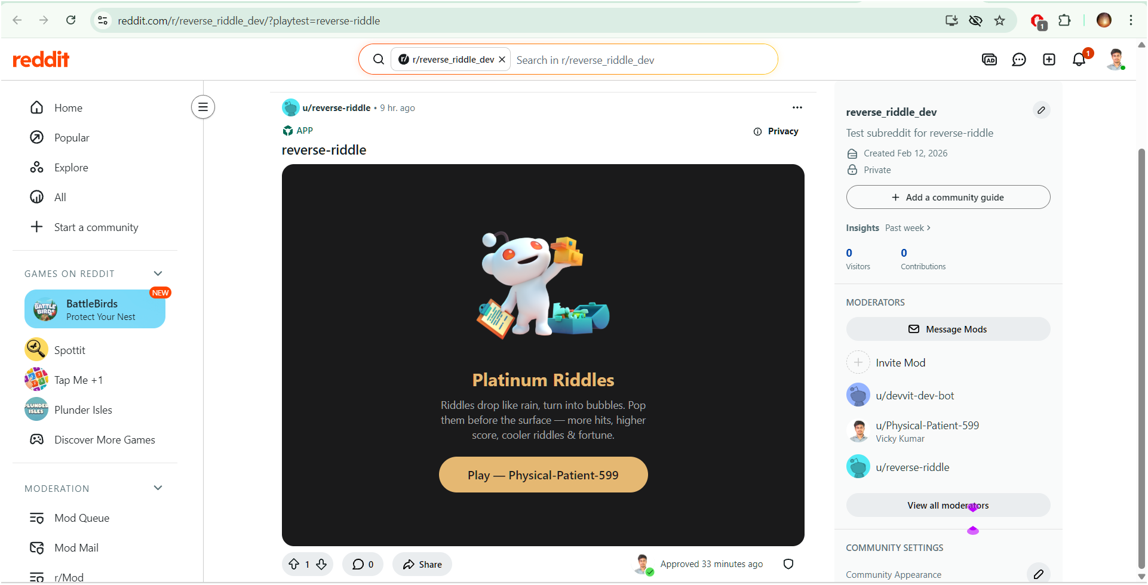This screenshot has width=1148, height=585.
Task: Click the Create post plus icon
Action: 1049,59
